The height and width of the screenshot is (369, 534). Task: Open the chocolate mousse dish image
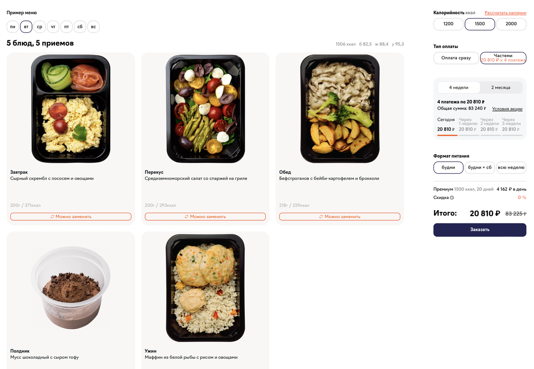[71, 287]
